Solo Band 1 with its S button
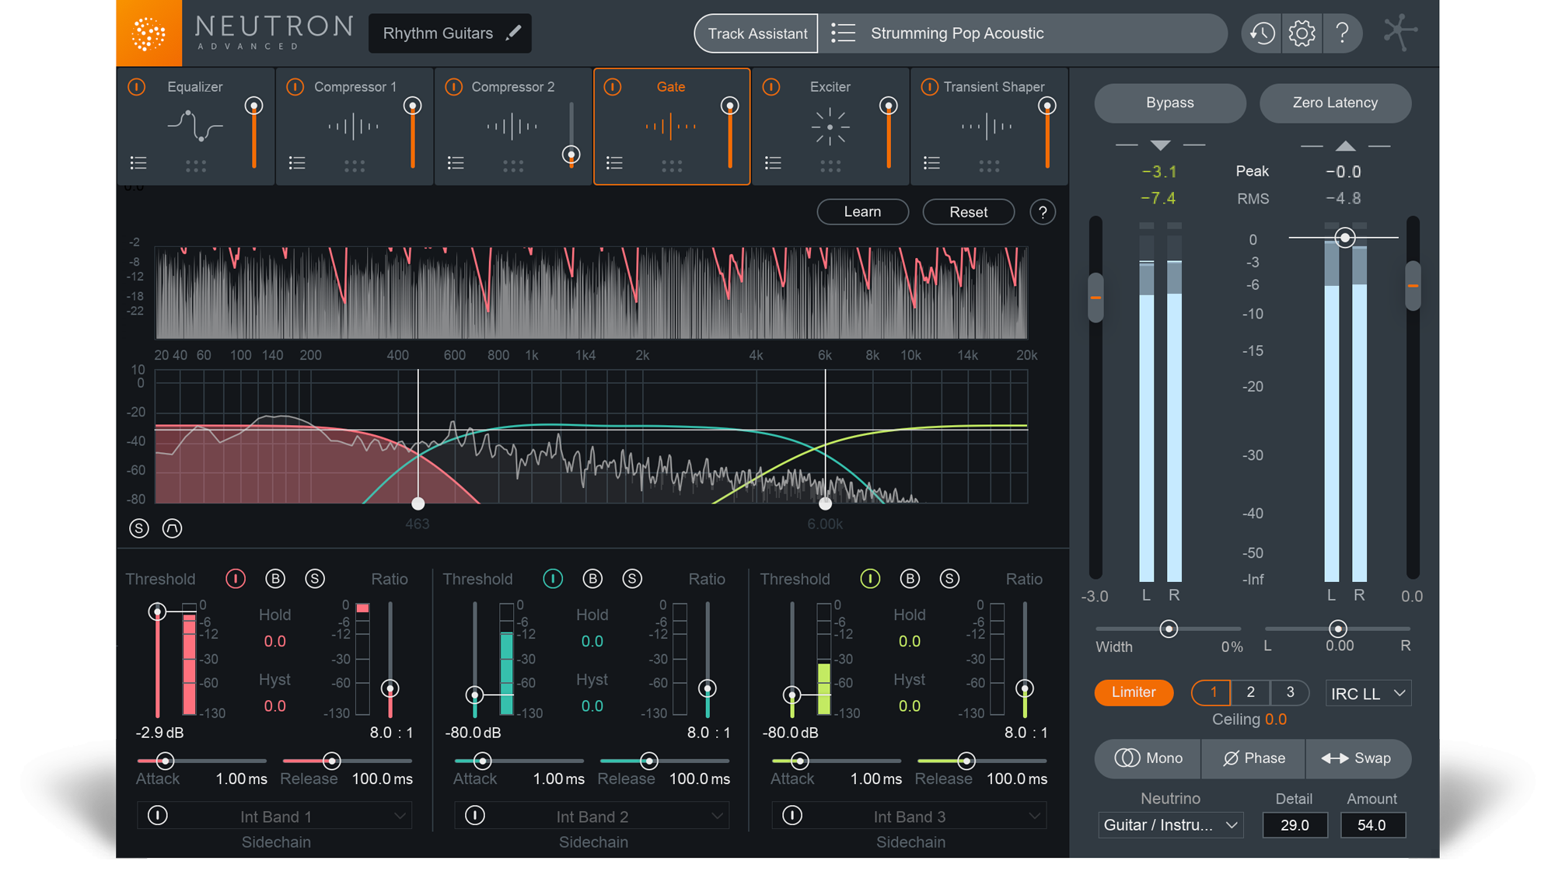Screen dimensions: 1555x871 pos(315,579)
